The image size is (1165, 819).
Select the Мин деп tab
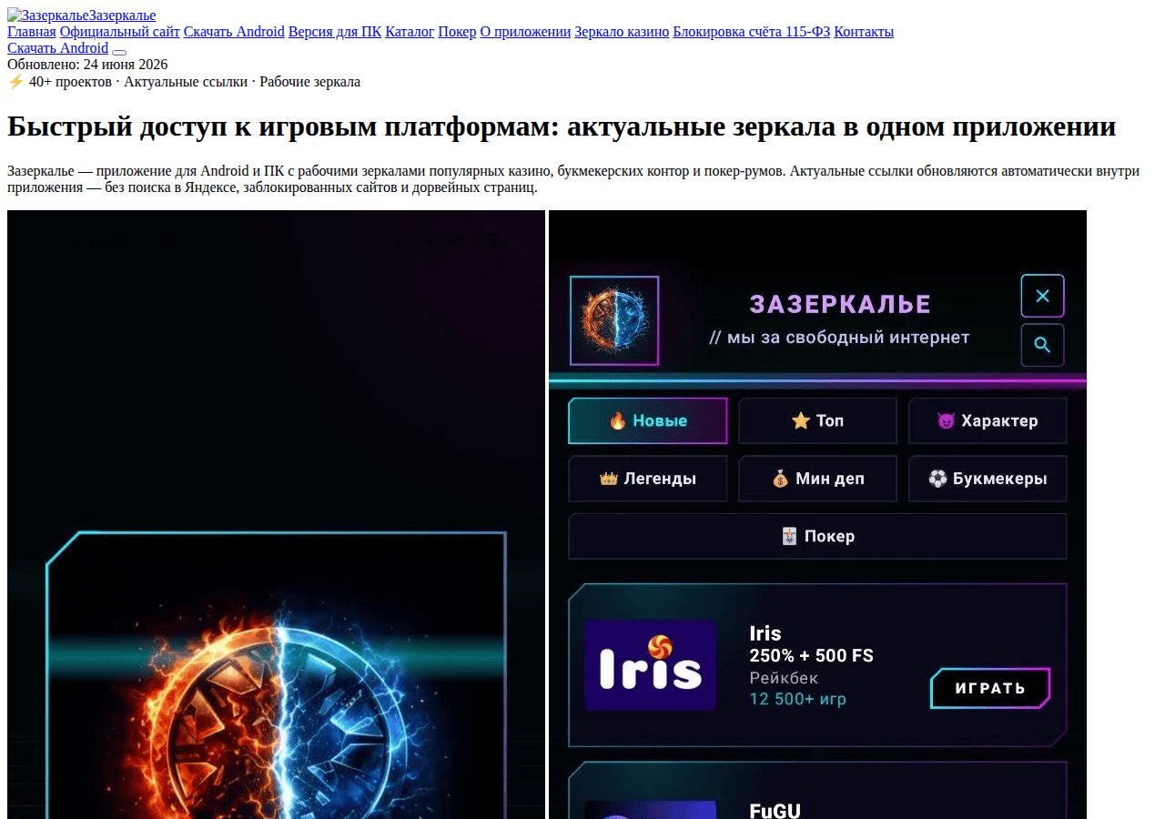click(x=817, y=479)
